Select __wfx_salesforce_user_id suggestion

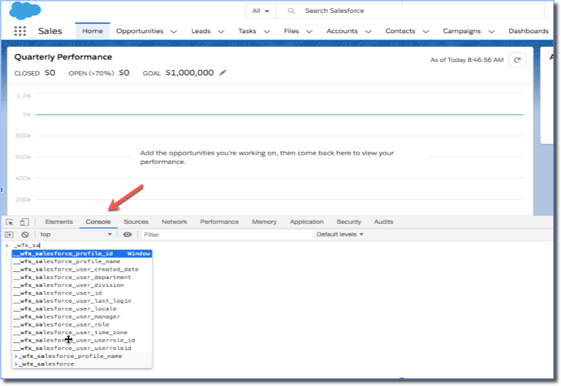(x=82, y=293)
